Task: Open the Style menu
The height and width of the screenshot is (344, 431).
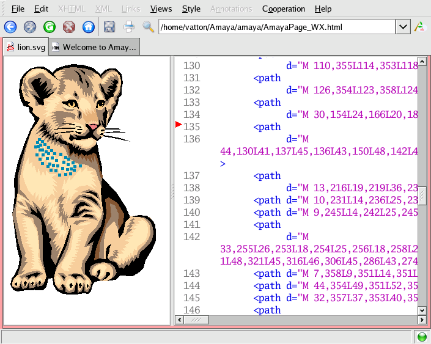Action: pos(191,9)
